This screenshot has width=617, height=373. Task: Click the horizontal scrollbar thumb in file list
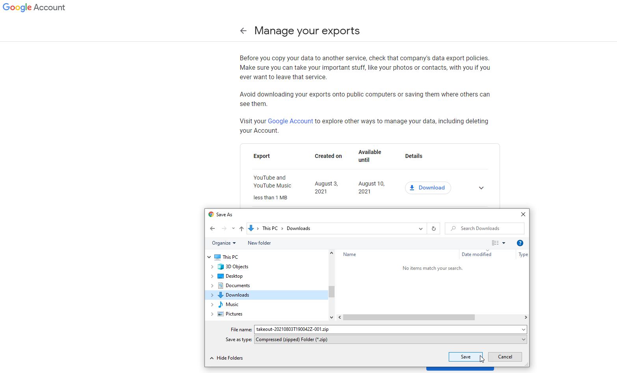[x=409, y=317]
